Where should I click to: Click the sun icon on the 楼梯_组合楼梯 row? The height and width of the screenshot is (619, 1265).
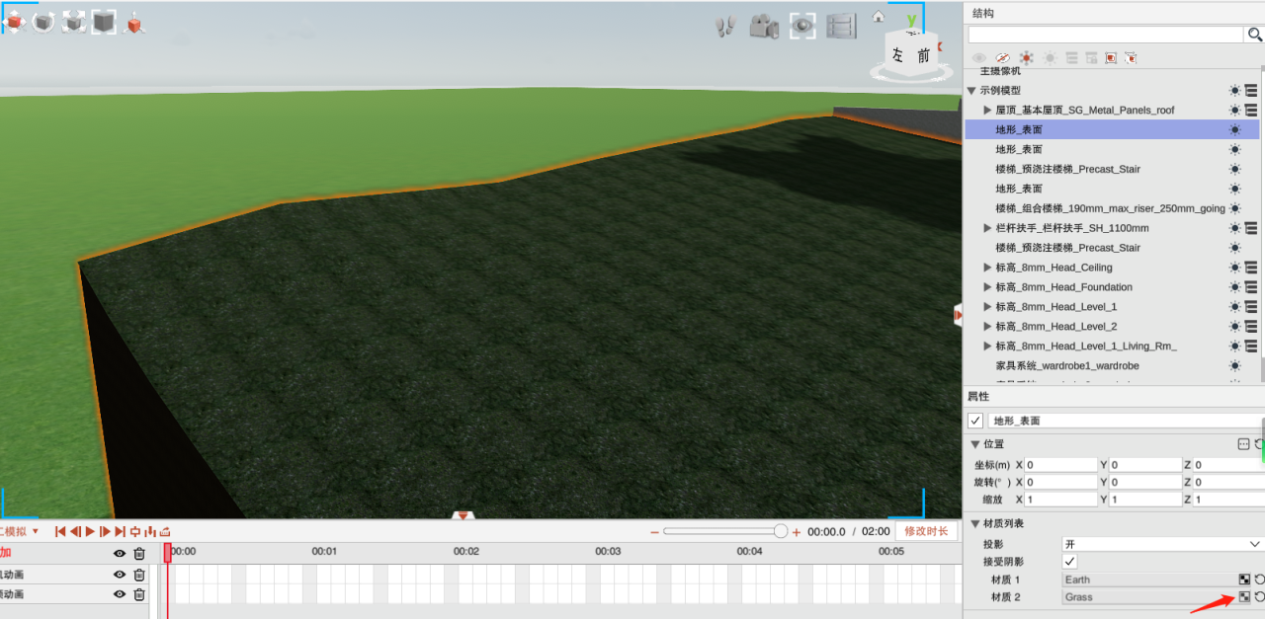1234,208
